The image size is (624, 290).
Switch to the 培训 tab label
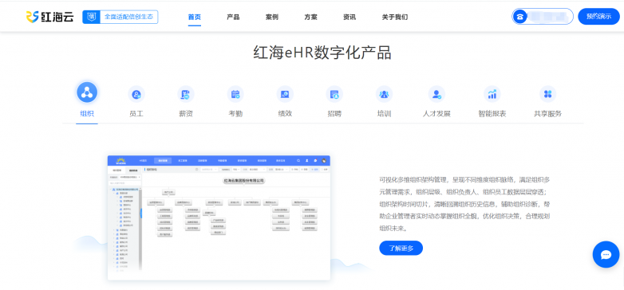(384, 114)
